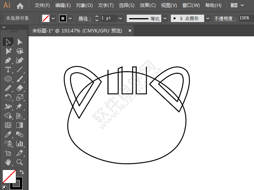Select the Zoom tool
The width and height of the screenshot is (254, 190).
coord(20,162)
